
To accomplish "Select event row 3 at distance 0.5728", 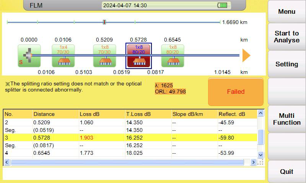I will pos(130,137).
